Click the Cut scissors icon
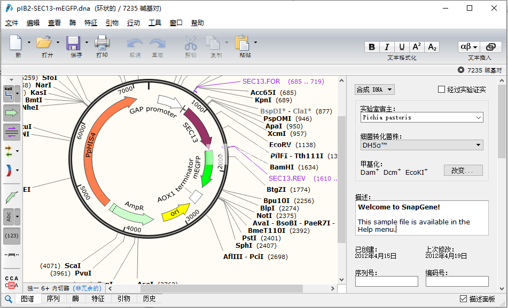Image resolution: width=508 pixels, height=308 pixels. [191, 43]
